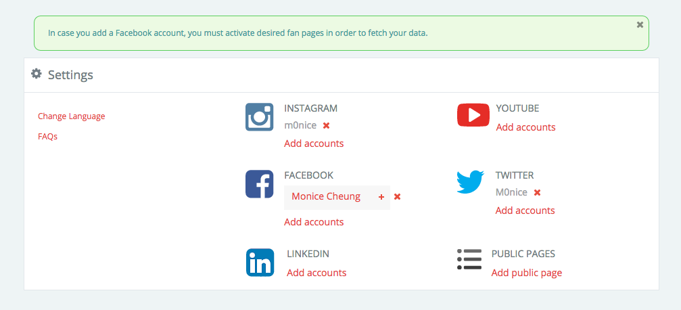Add accounts under Twitter

click(525, 211)
